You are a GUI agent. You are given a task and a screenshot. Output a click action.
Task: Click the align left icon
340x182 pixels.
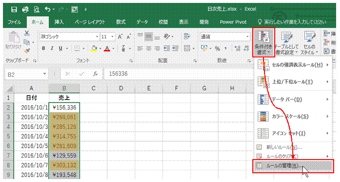140,48
